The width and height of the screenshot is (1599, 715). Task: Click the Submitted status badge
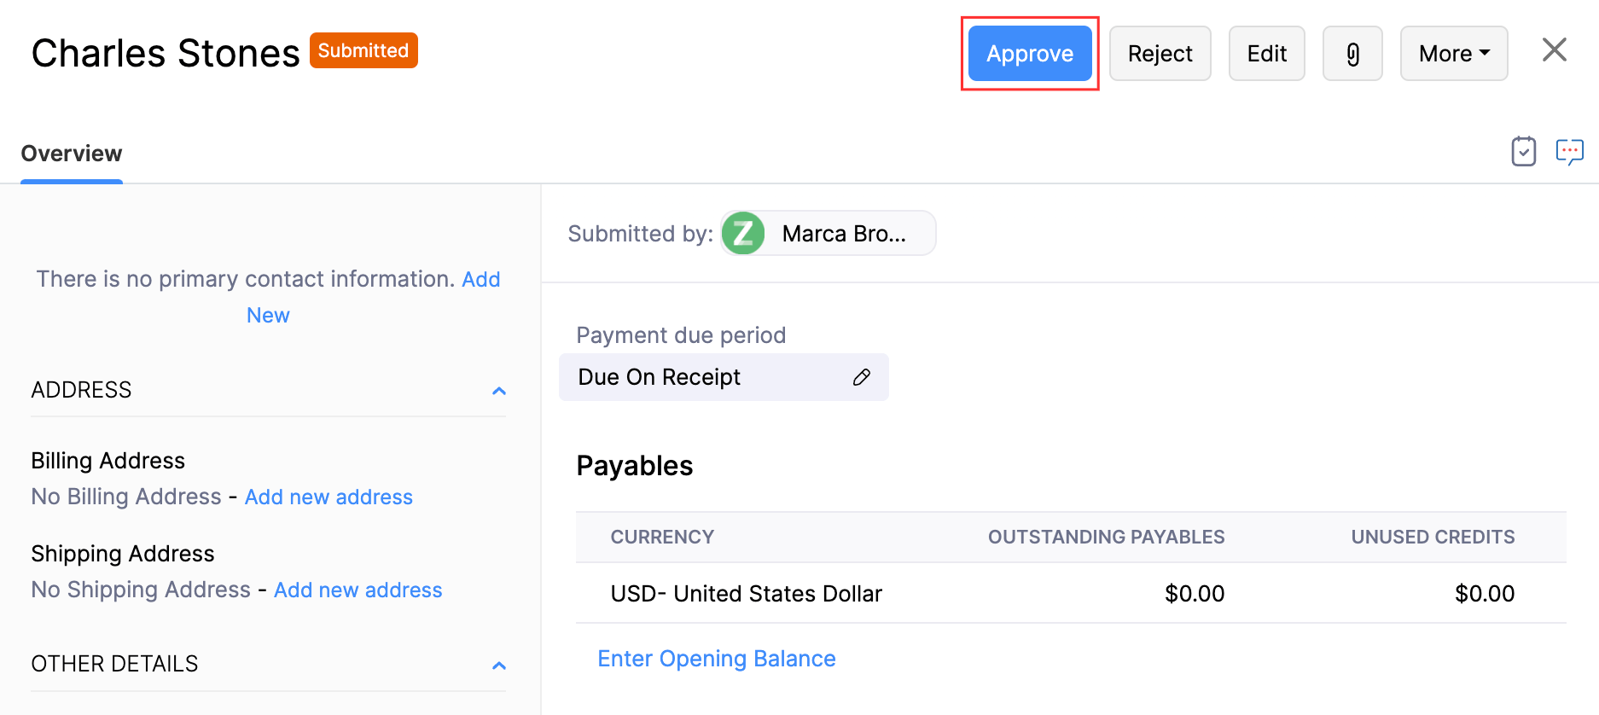tap(363, 50)
